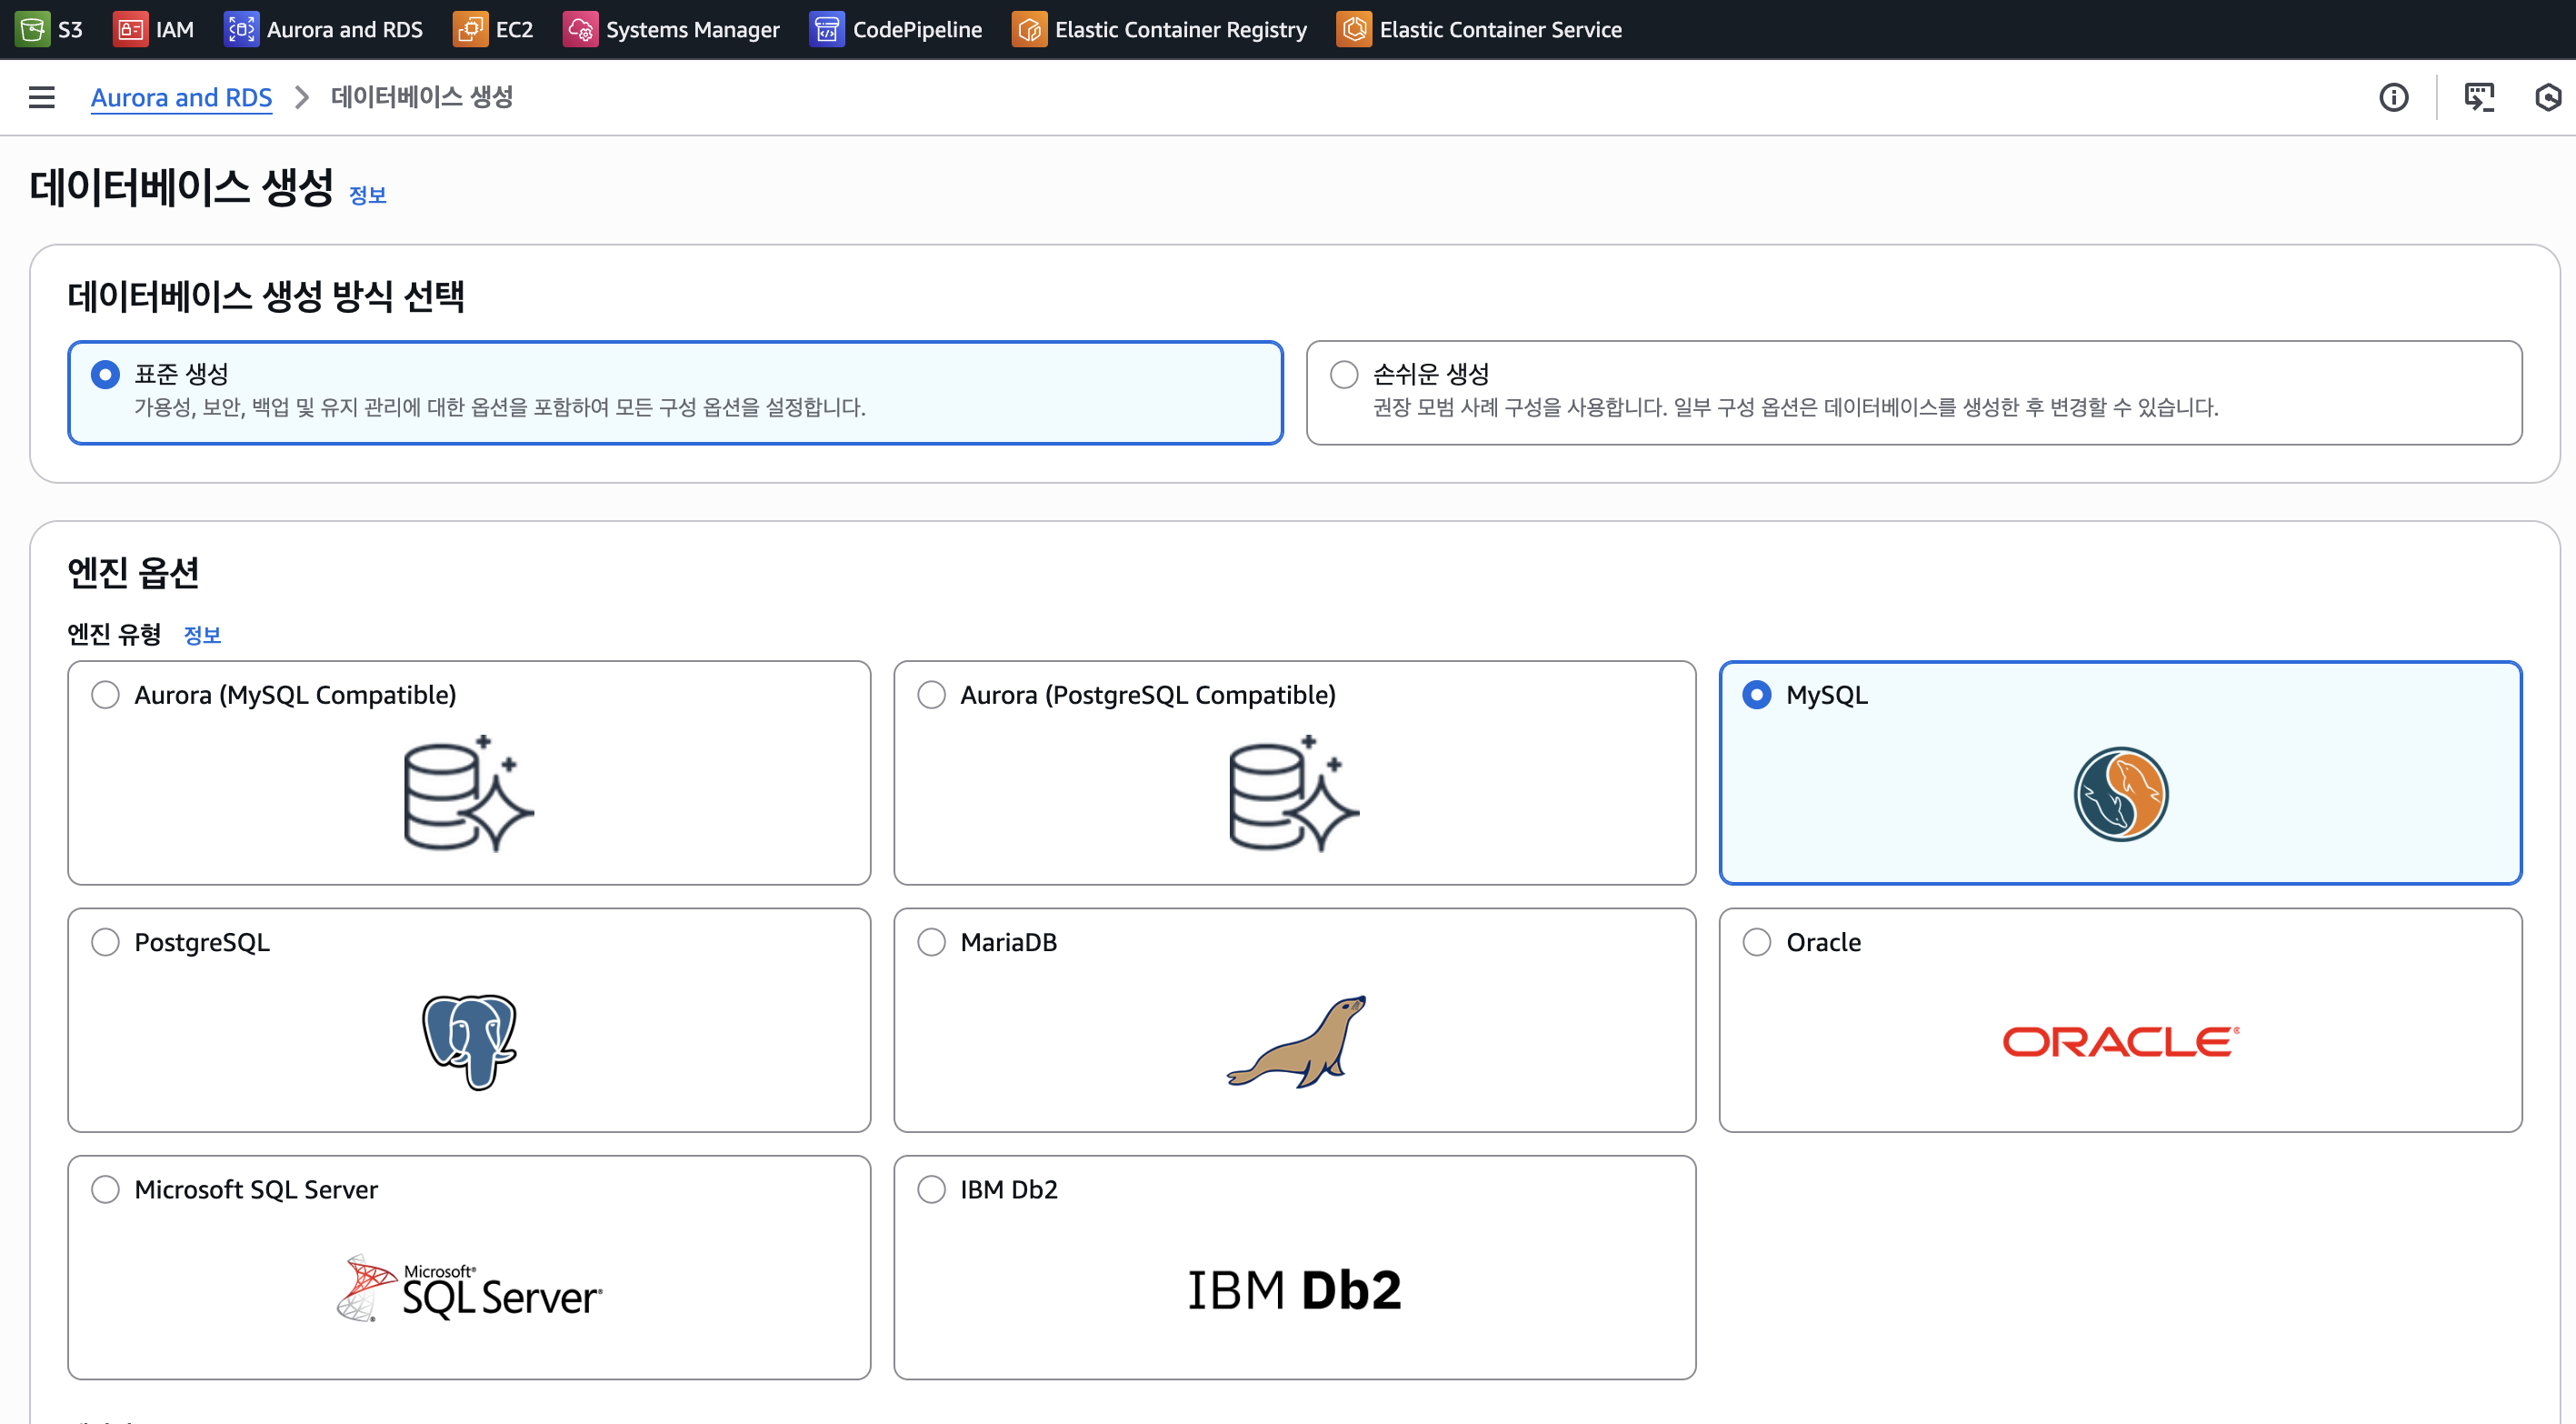Open EC2 from the favorites bar
This screenshot has height=1424, width=2576.
(x=493, y=29)
